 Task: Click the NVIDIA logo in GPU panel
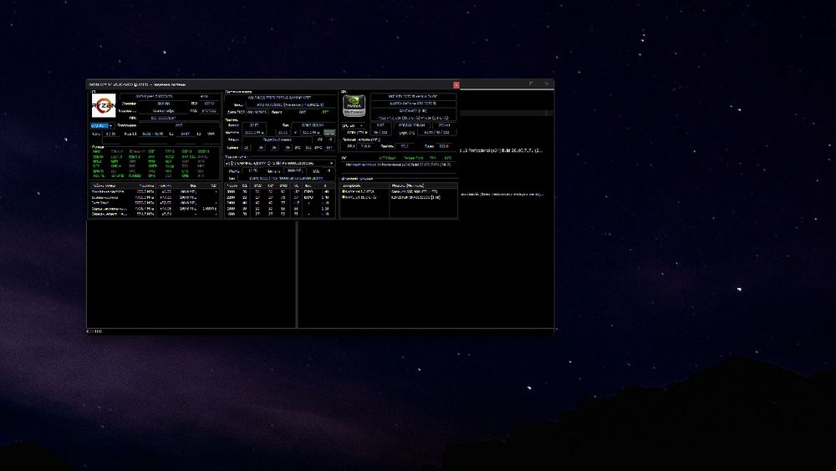[x=354, y=105]
